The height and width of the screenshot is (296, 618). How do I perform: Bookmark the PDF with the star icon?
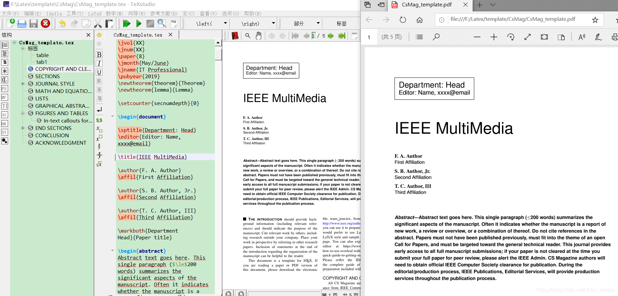pos(595,20)
